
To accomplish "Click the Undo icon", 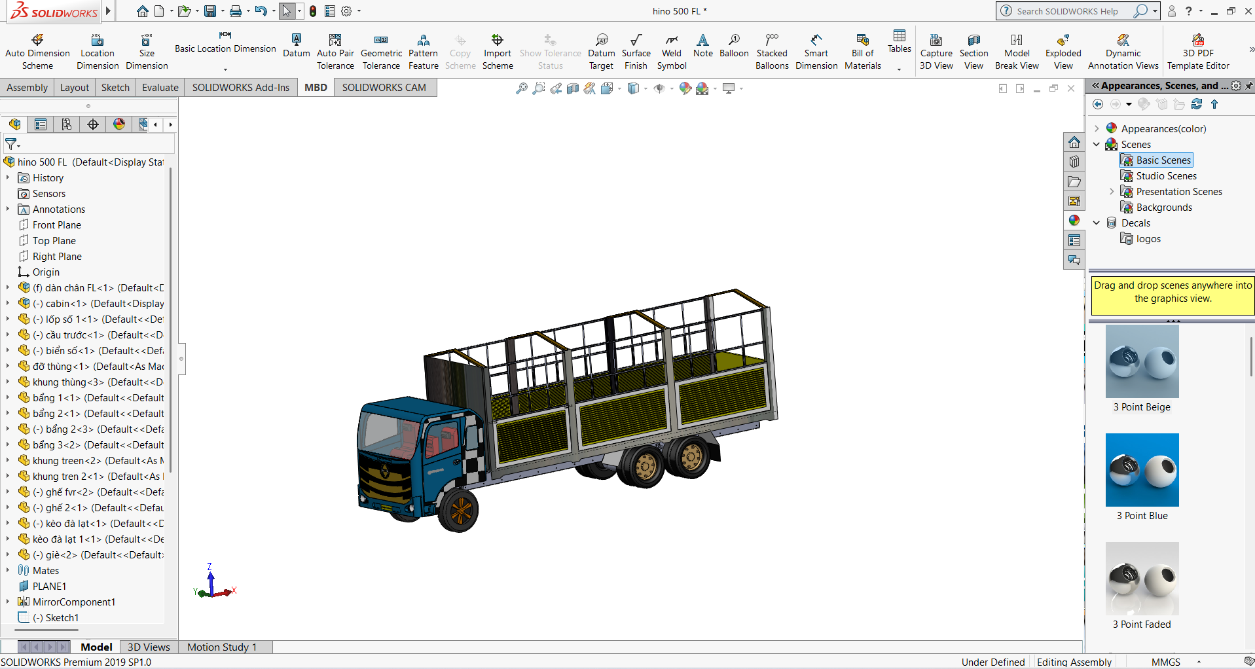I will click(x=261, y=11).
